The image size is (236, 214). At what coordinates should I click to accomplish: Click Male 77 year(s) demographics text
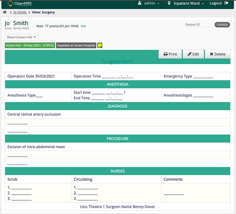57,26
